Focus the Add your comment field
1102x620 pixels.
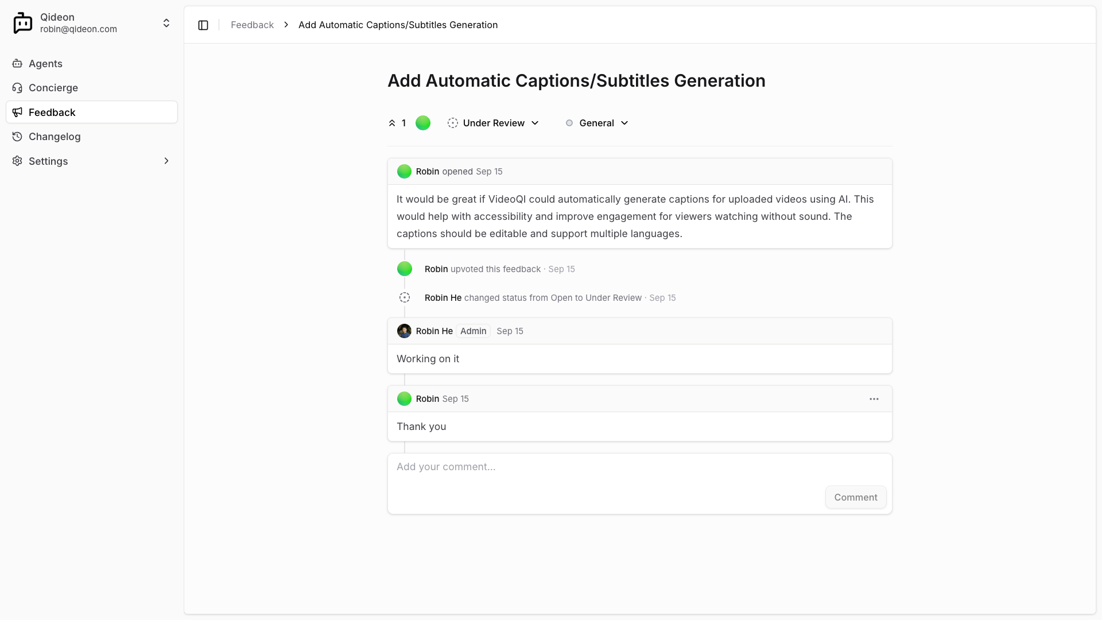(x=608, y=467)
